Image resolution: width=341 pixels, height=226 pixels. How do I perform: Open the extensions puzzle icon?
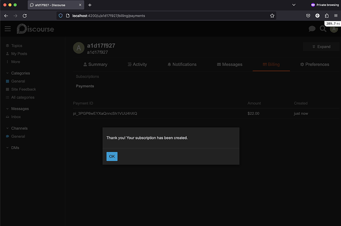point(327,16)
